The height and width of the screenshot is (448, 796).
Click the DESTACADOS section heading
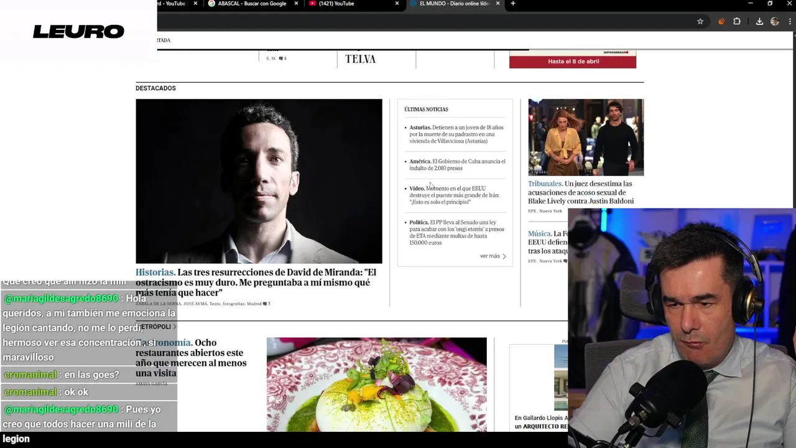[155, 88]
